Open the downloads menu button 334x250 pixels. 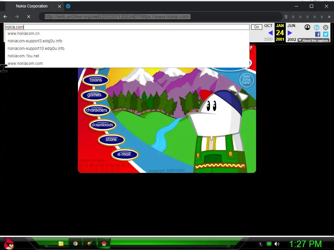(102, 125)
